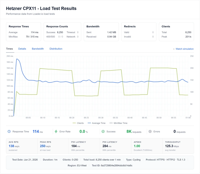Click the 00:05 time axis marker
The image size is (200, 174).
[28, 118]
